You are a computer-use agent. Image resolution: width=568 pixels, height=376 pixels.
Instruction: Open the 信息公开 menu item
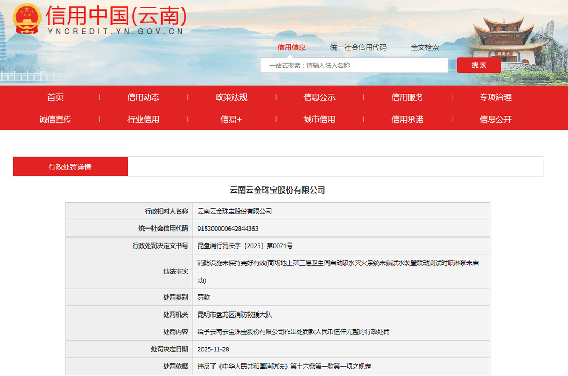tap(495, 120)
